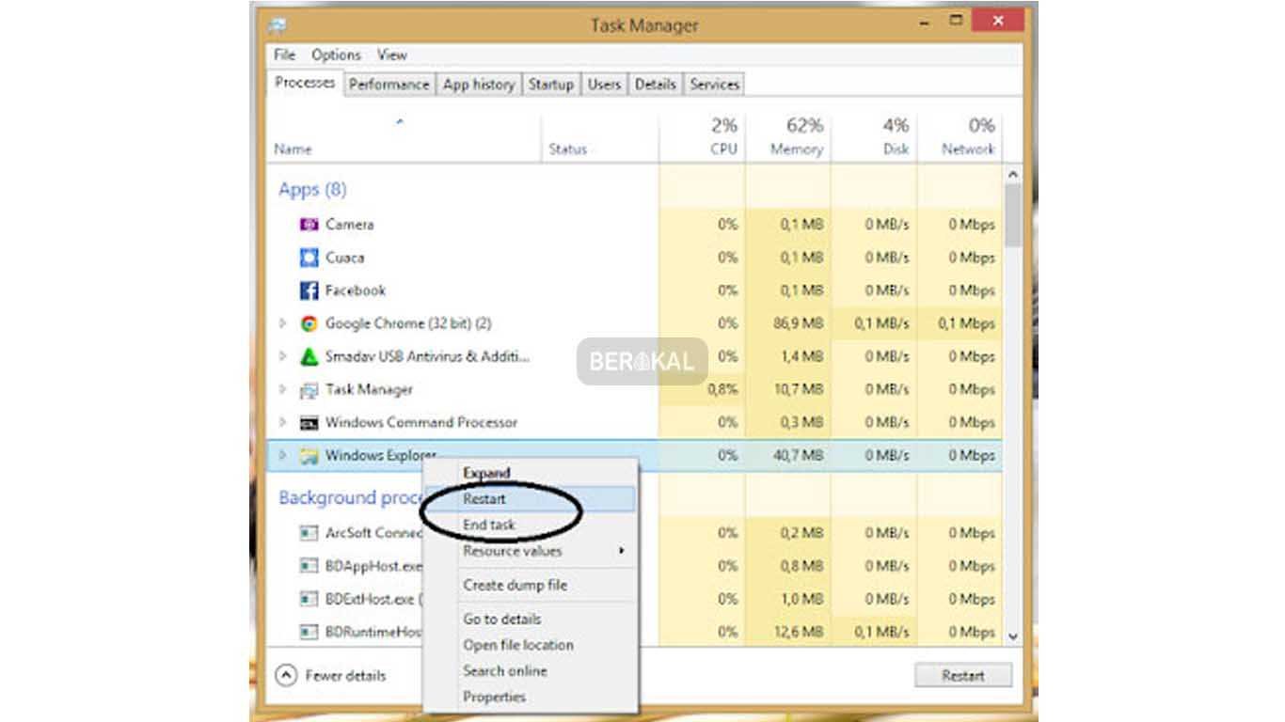
Task: Expand the Windows Explorer process group
Action: [x=282, y=455]
